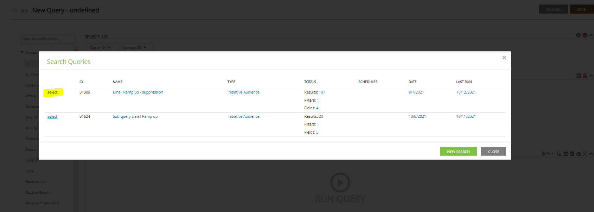Image resolution: width=594 pixels, height=212 pixels.
Task: Click the 9/7/2021 date link
Action: (416, 92)
